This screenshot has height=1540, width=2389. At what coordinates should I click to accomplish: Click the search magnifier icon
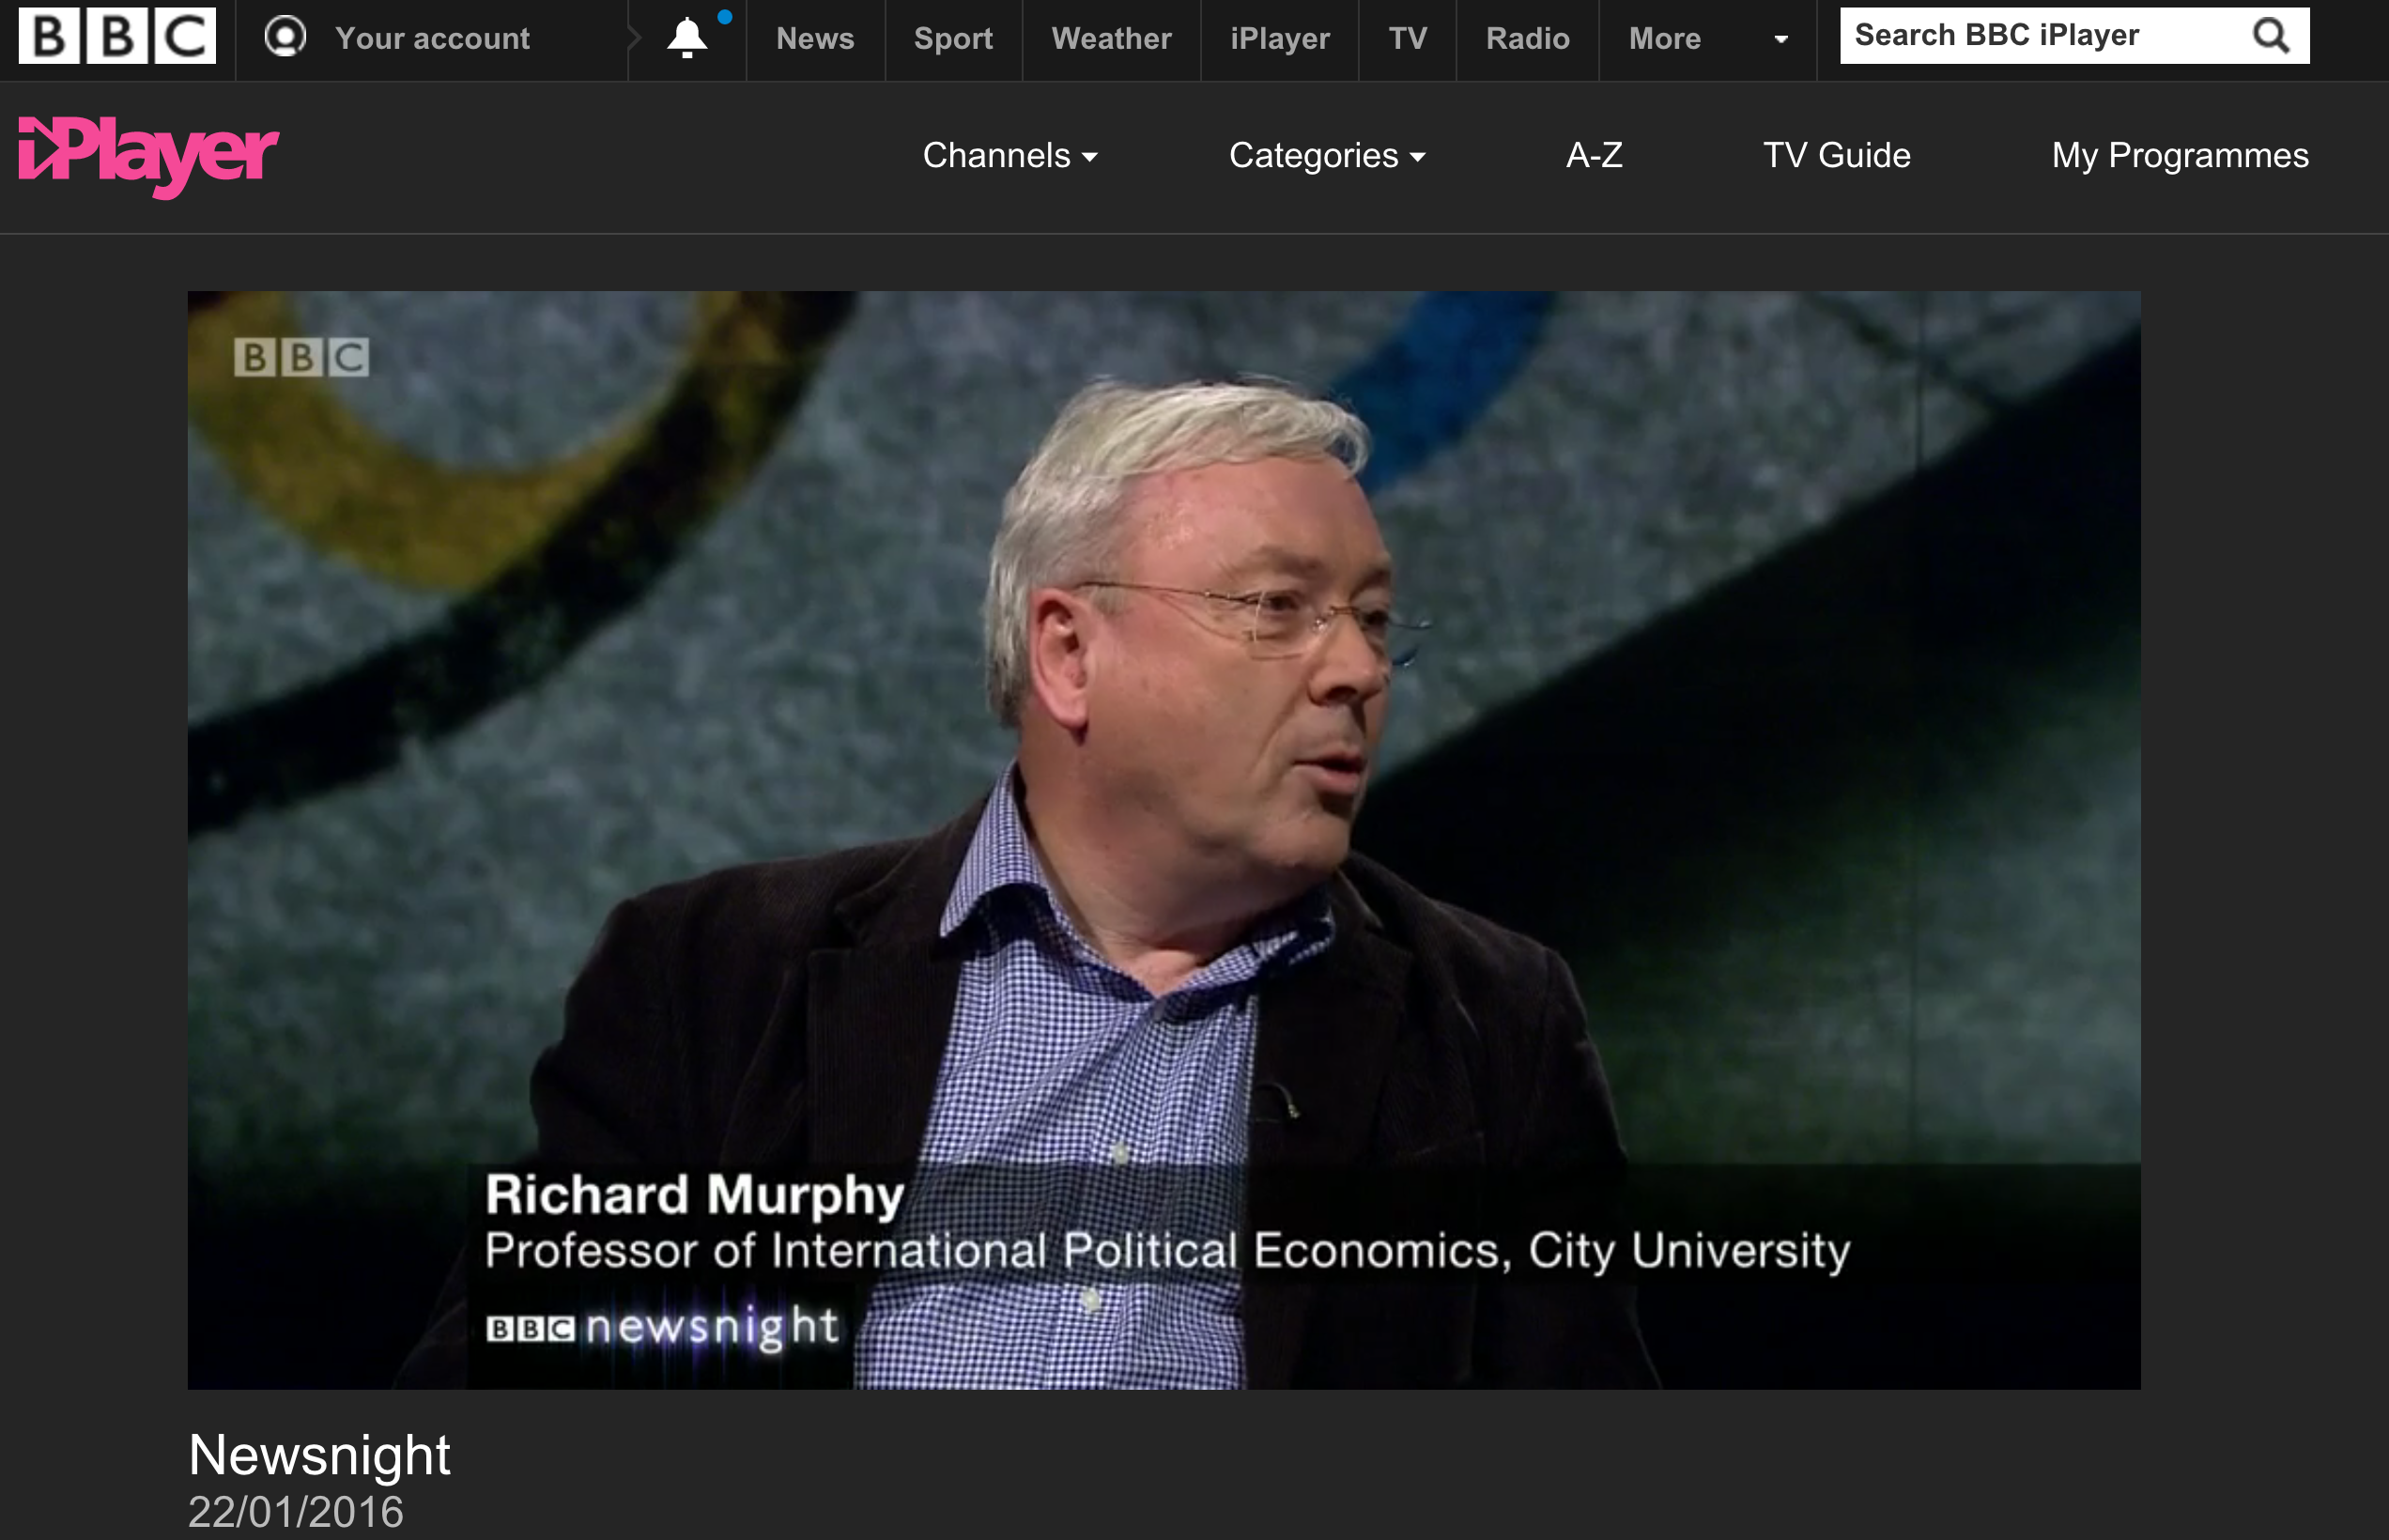point(2270,36)
